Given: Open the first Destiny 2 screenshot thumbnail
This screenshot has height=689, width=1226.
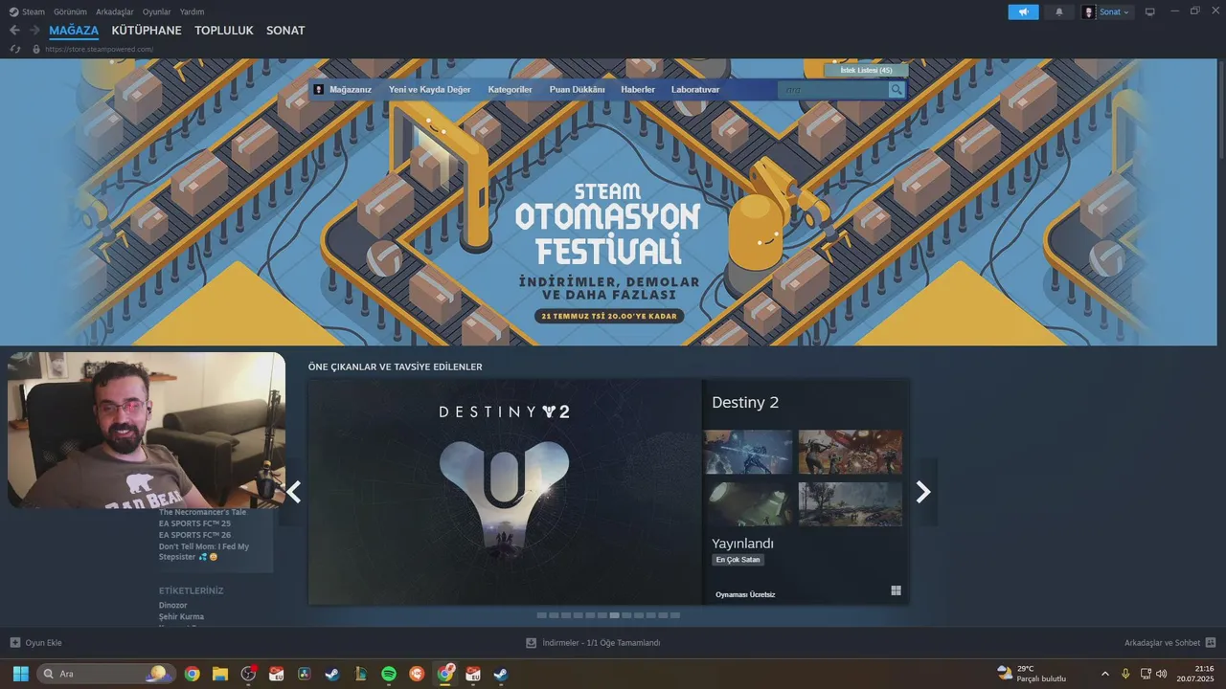Looking at the screenshot, I should coord(748,452).
